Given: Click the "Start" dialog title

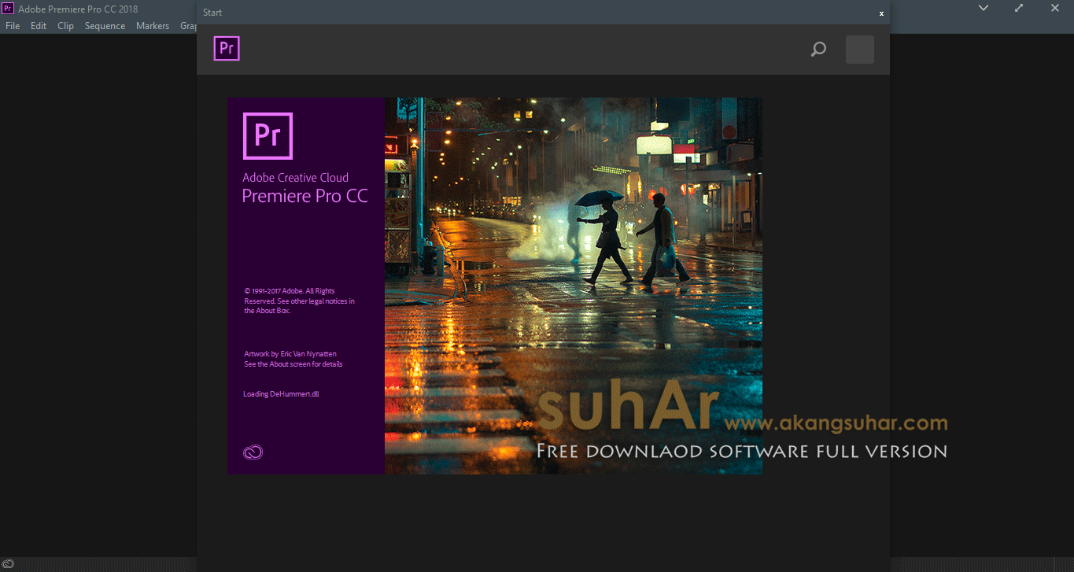Looking at the screenshot, I should click(x=212, y=13).
